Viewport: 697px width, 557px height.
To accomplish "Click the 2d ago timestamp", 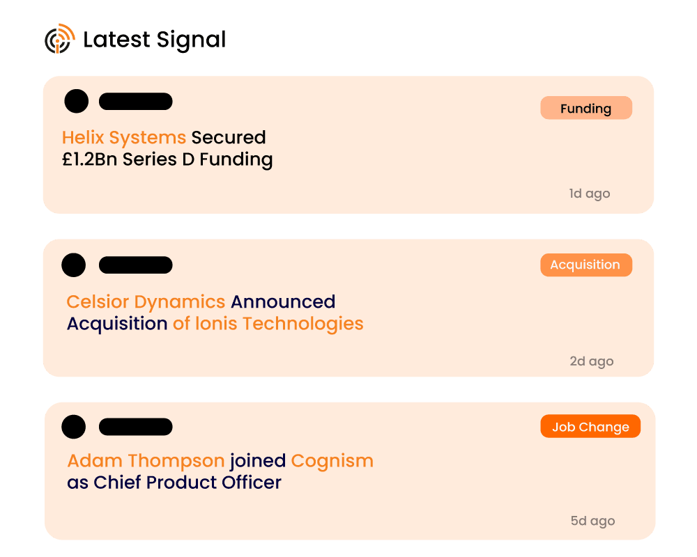I will [x=592, y=361].
